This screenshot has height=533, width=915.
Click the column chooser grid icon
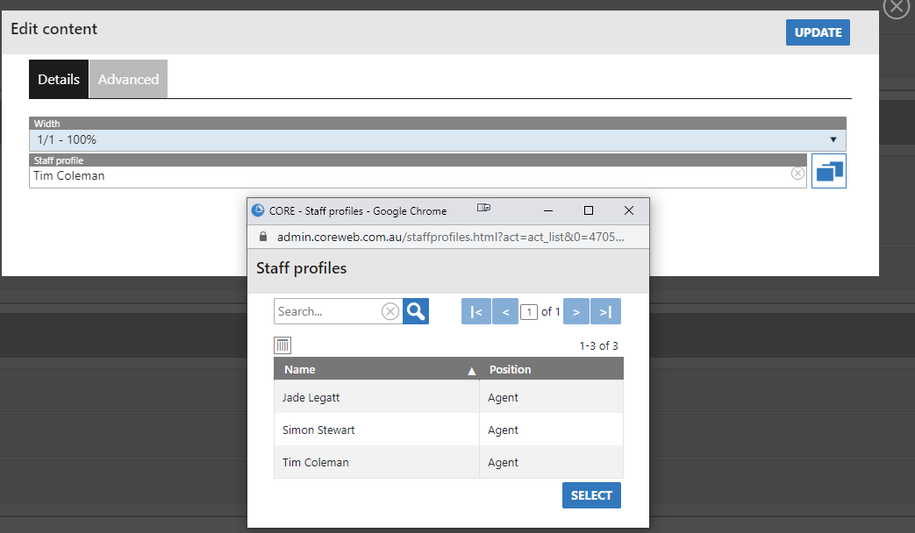[282, 345]
